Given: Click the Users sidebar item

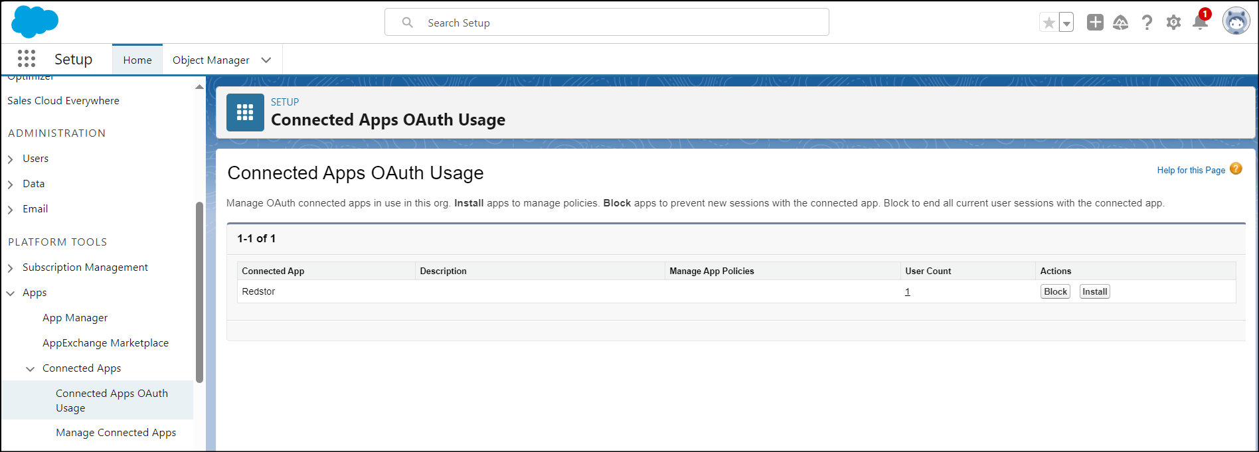Looking at the screenshot, I should (35, 159).
